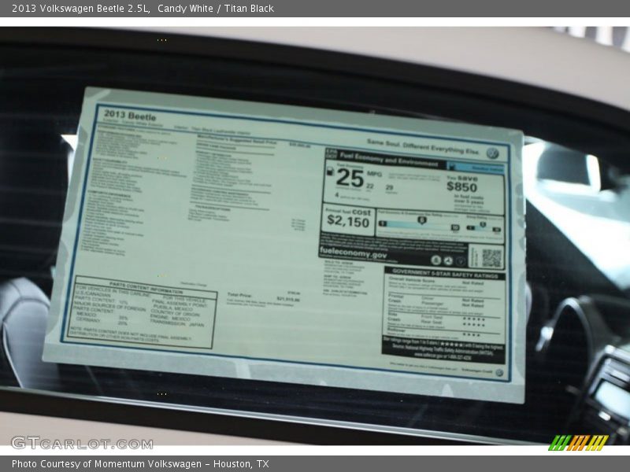This screenshot has height=472, width=630.
Task: Click the striped color logo in bottom corner
Action: [x=578, y=442]
